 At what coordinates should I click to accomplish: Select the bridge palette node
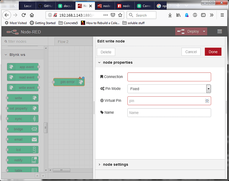(23, 129)
